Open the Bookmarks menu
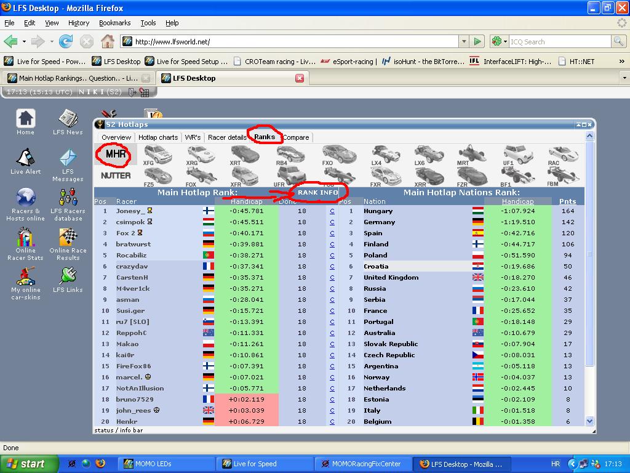Screen dimensions: 630x473 click(x=115, y=23)
